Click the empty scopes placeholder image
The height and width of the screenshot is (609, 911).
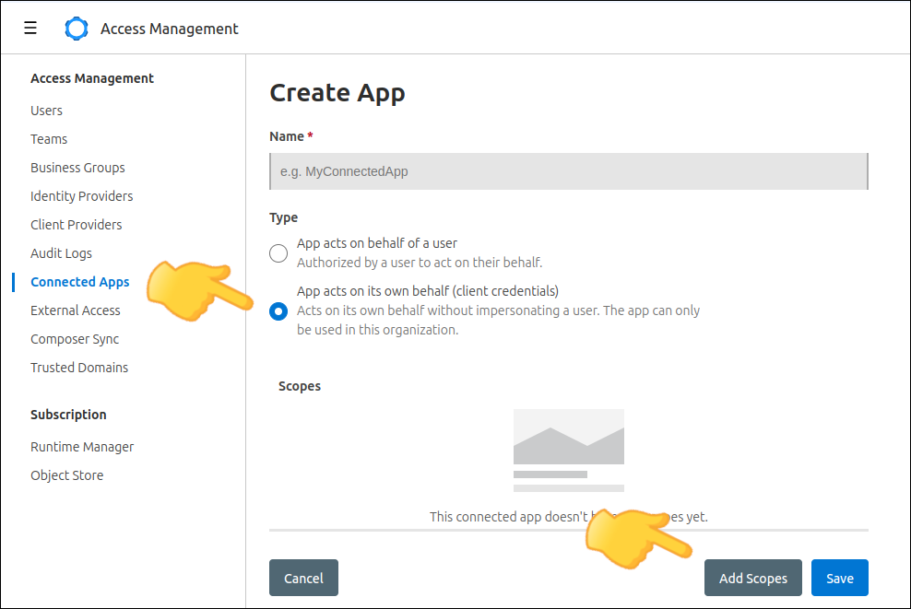pyautogui.click(x=568, y=450)
